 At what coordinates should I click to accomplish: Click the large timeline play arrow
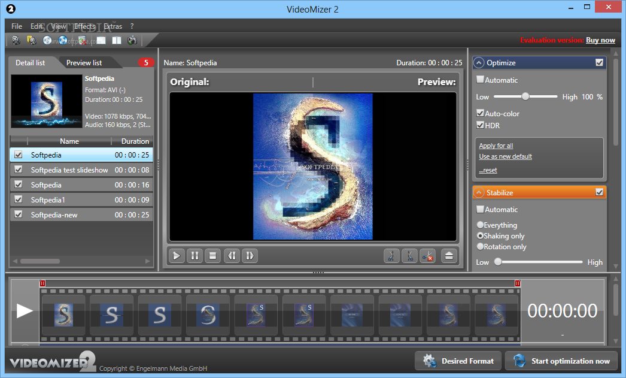coord(25,311)
